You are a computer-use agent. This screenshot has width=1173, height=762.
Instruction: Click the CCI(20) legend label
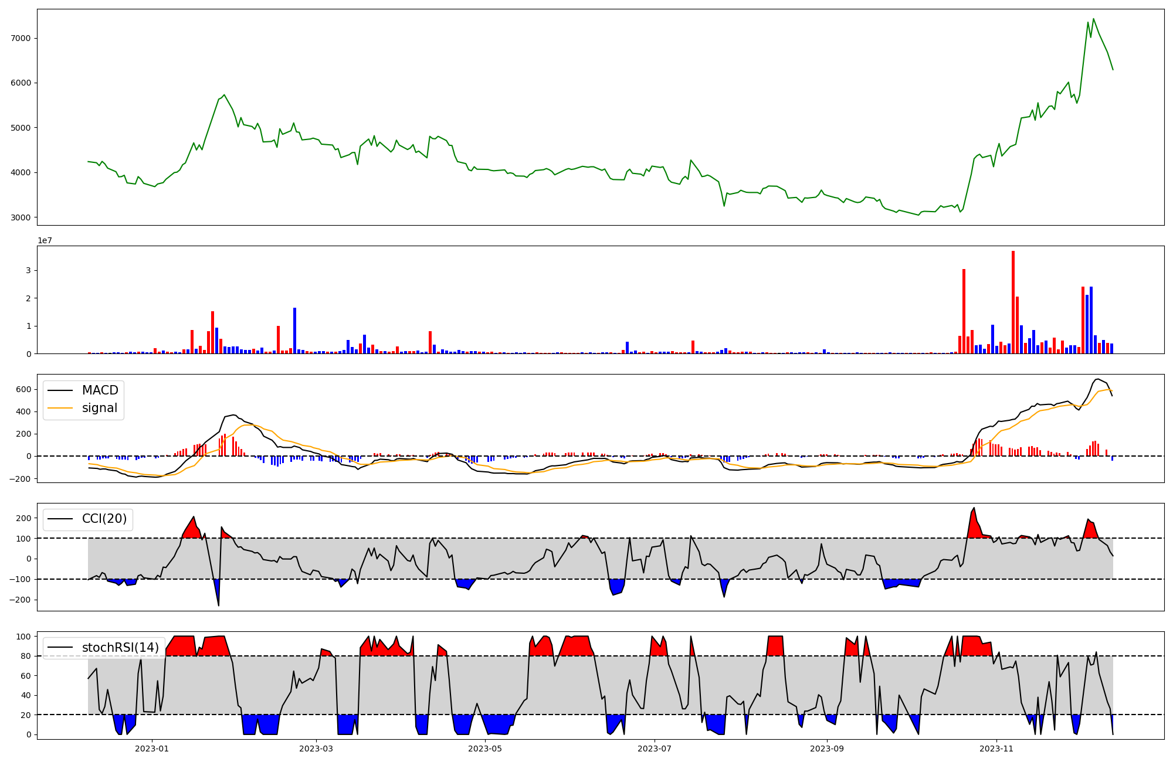pyautogui.click(x=104, y=519)
